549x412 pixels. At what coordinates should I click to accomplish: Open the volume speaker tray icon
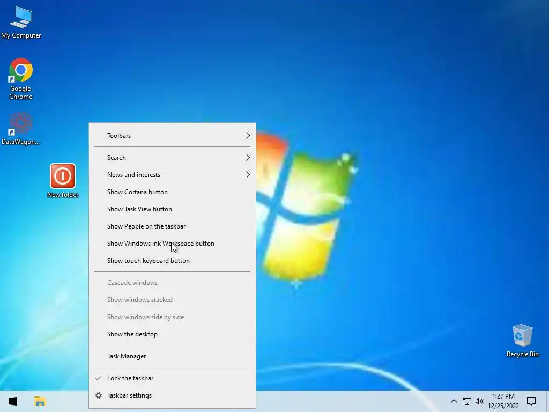[479, 401]
